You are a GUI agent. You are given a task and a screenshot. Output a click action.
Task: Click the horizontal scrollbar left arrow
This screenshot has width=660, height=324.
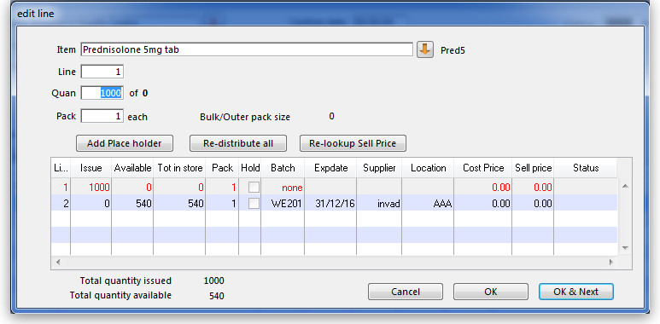point(58,262)
